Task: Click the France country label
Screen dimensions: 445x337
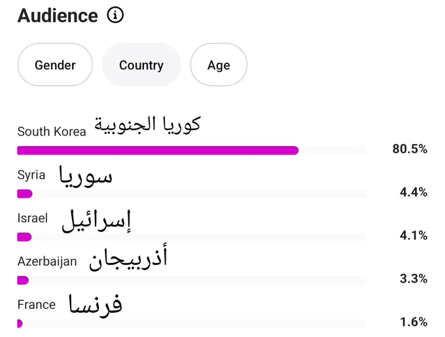Action: [x=37, y=305]
